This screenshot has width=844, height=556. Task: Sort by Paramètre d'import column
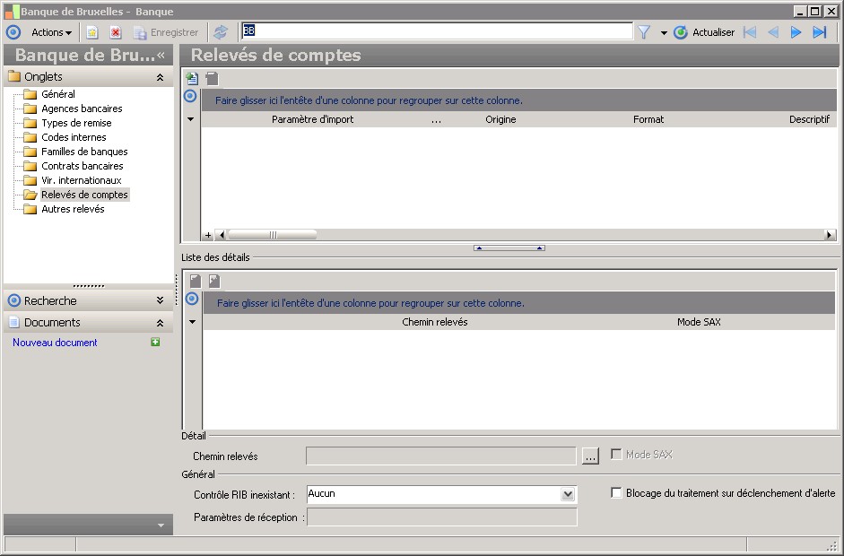pyautogui.click(x=312, y=119)
